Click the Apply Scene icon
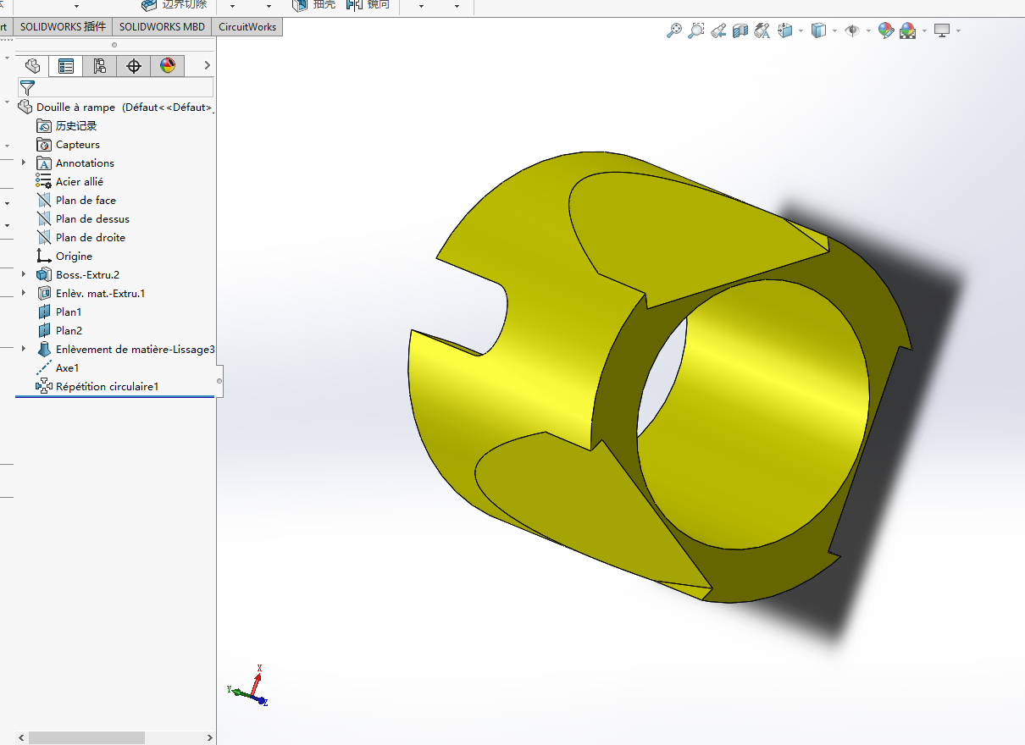 point(908,30)
